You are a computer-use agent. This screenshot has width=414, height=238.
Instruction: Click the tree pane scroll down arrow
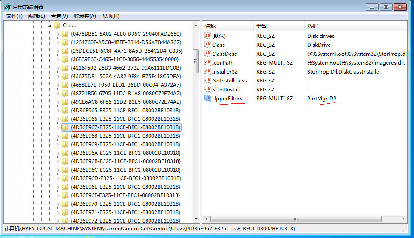196,219
